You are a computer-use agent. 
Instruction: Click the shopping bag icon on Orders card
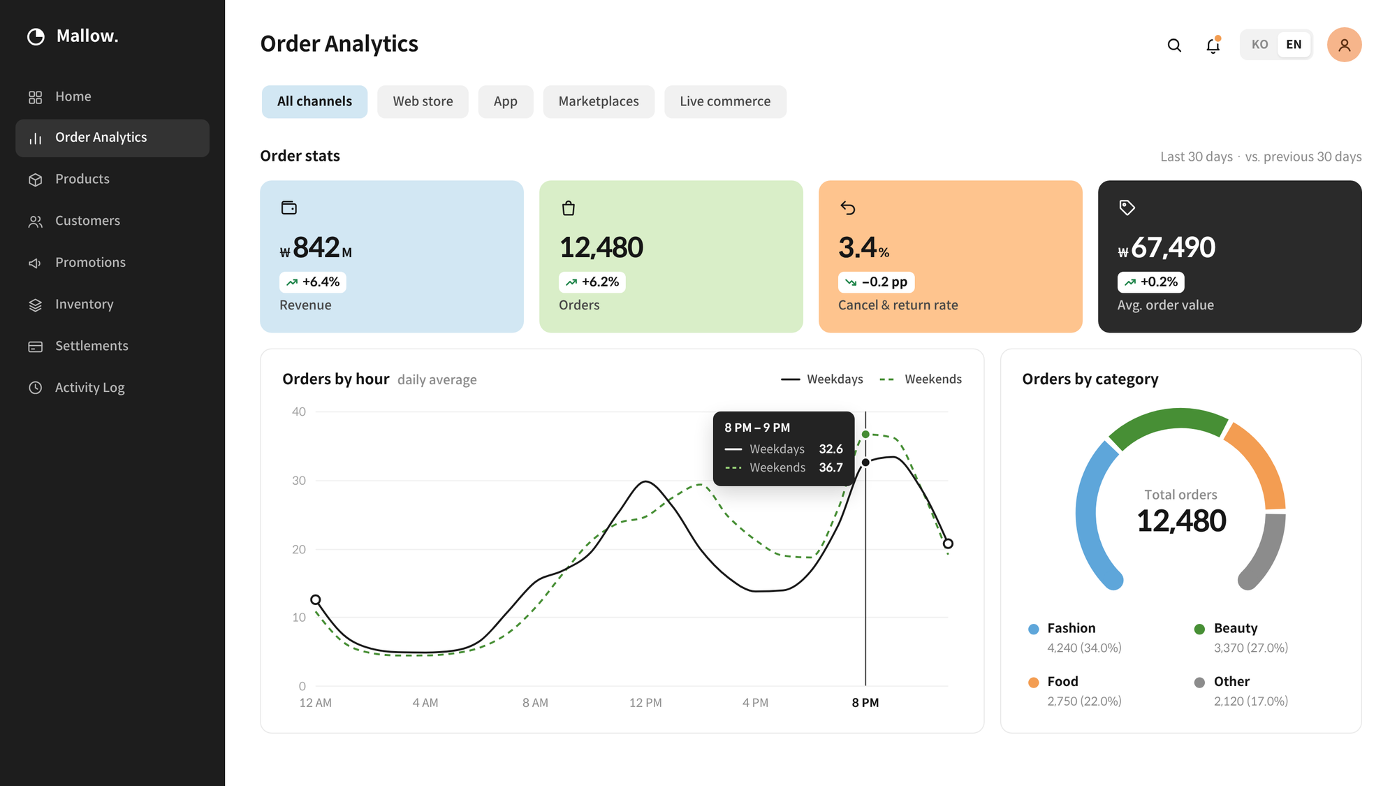click(x=568, y=208)
